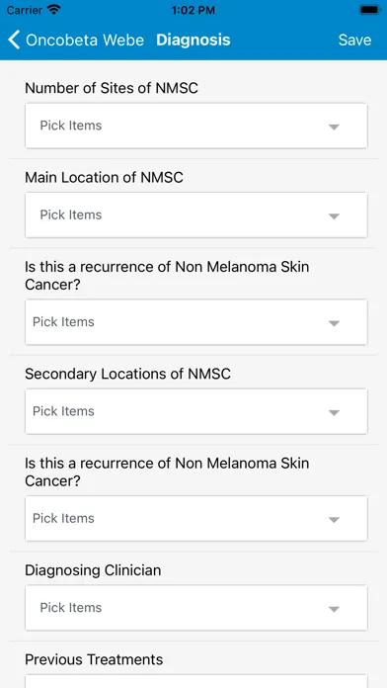Open the Main Location Pick Items dropdown

pyautogui.click(x=195, y=215)
